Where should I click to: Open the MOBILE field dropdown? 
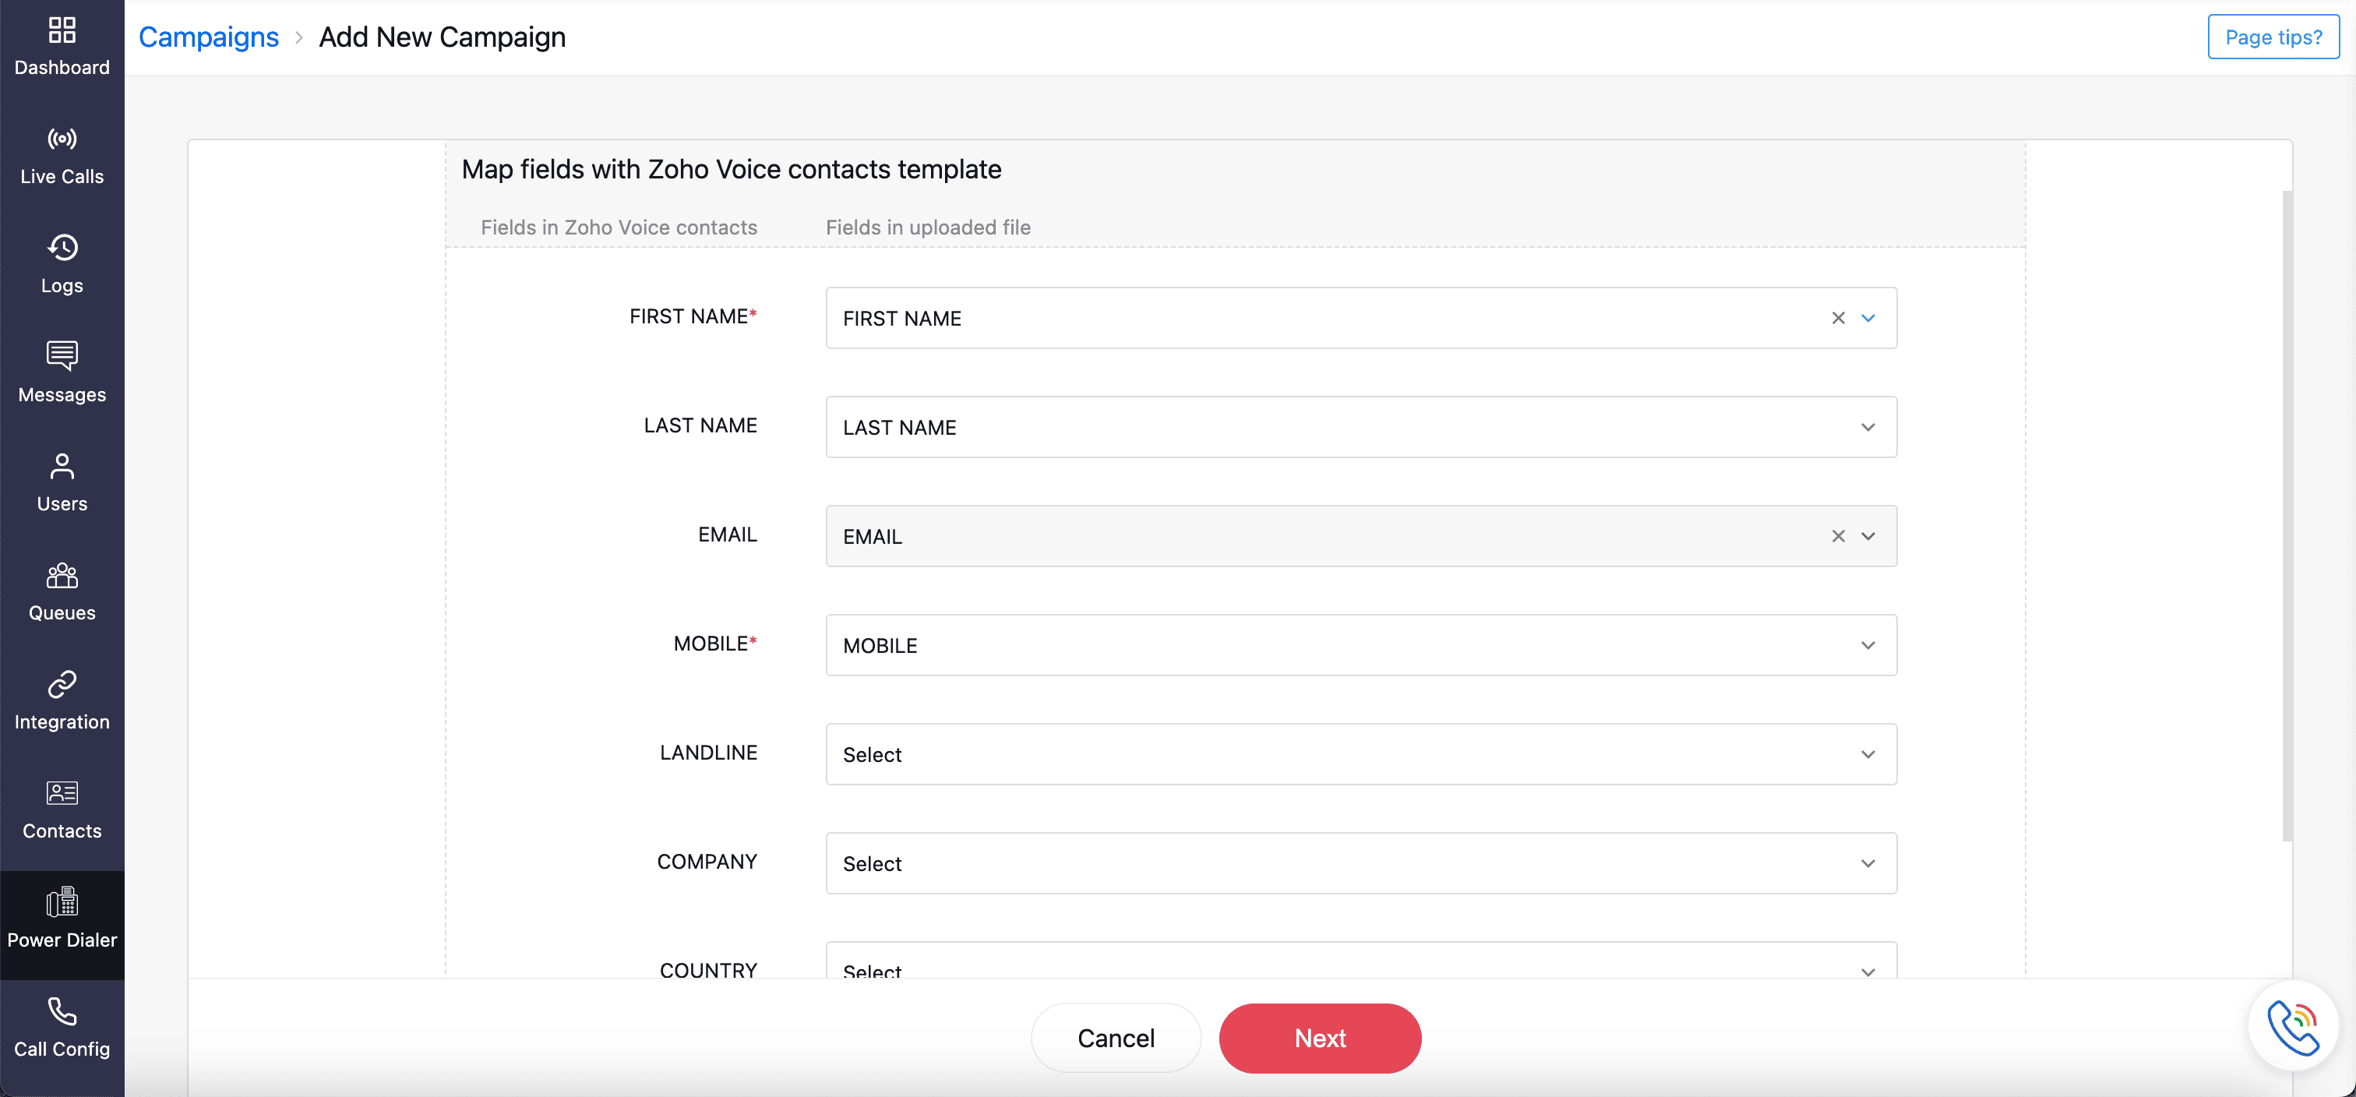(x=1868, y=645)
